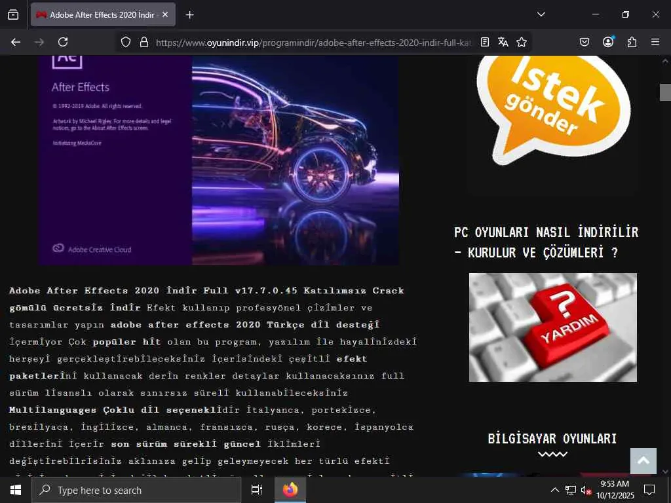Screen dimensions: 671x503
Task: Click text "Multilanguages Çoklu dil seçeneklidir"
Action: tap(124, 410)
